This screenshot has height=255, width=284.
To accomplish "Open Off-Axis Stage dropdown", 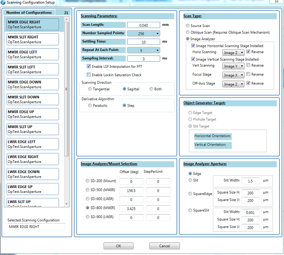I will (x=233, y=84).
